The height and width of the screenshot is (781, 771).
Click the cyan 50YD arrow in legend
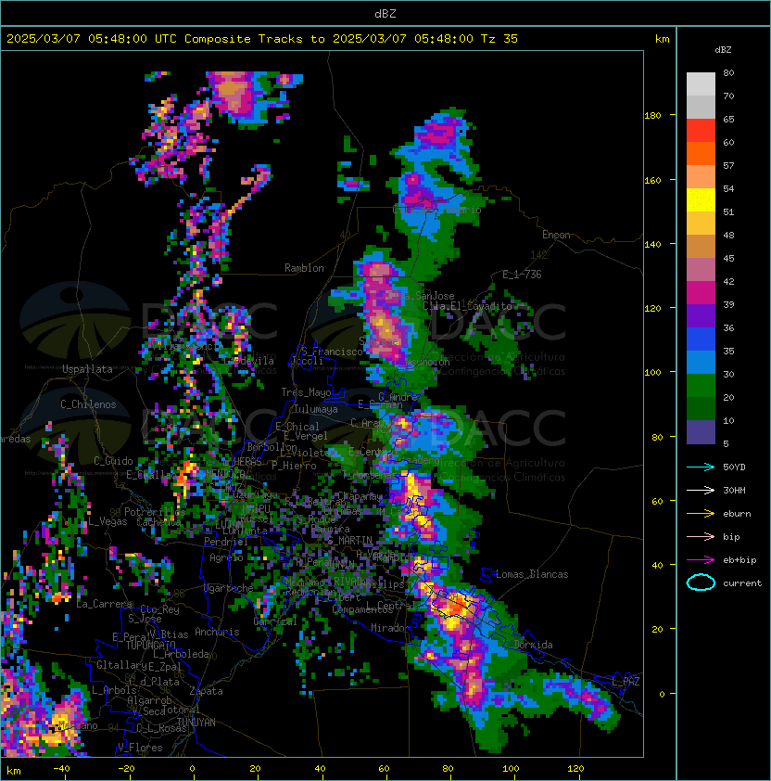click(x=701, y=467)
